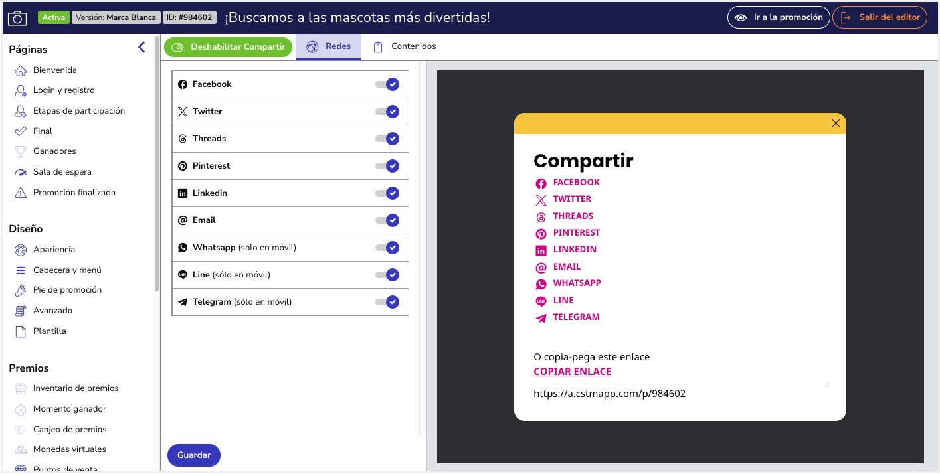The width and height of the screenshot is (940, 474).
Task: Toggle the Linkedin sharing switch
Action: (387, 193)
